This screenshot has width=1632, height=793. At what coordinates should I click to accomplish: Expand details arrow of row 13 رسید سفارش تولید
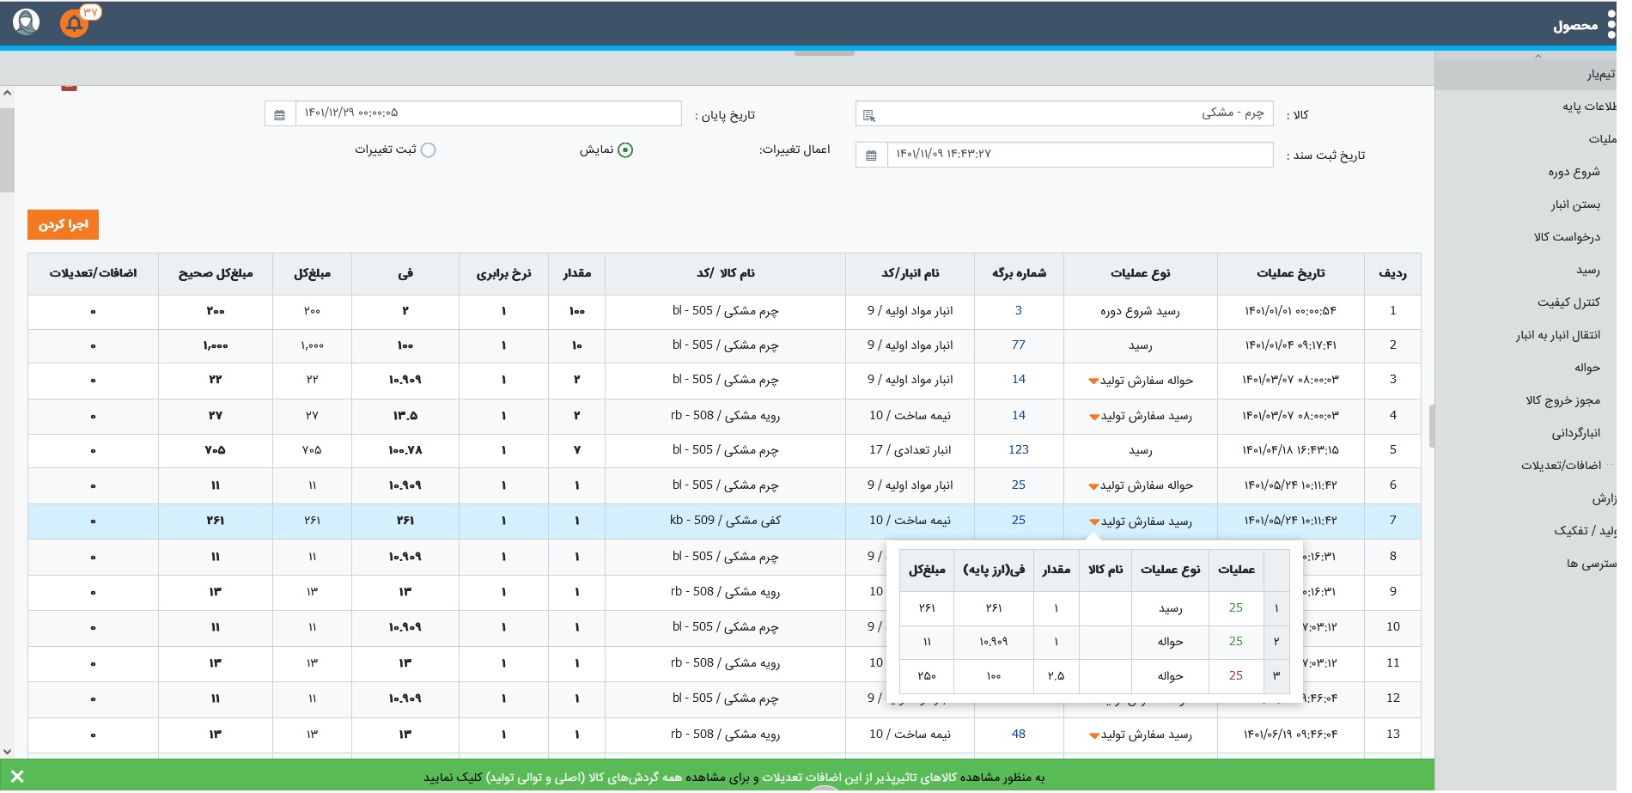(x=1093, y=736)
